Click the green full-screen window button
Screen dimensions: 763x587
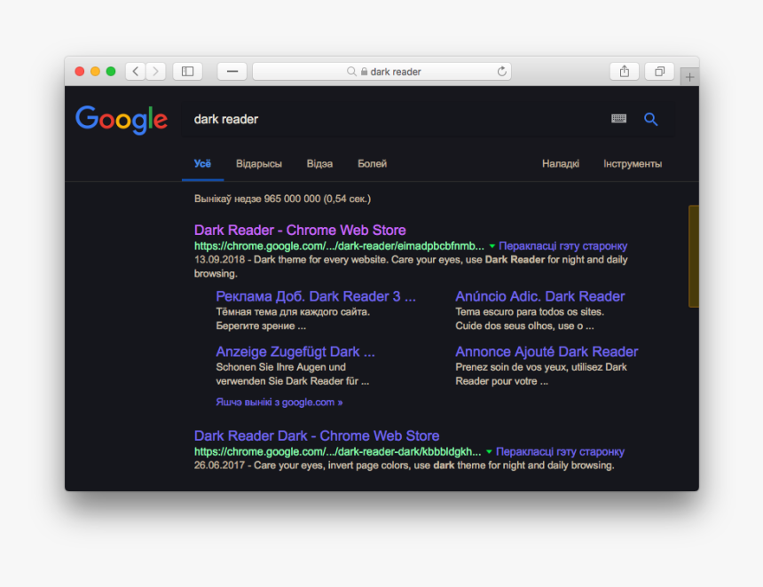111,72
